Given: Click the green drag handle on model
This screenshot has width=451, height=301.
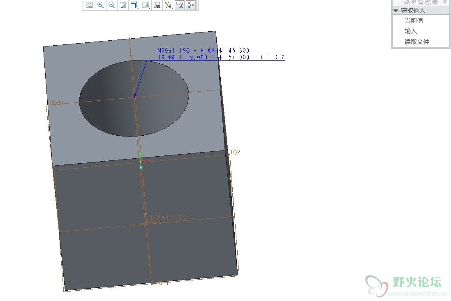Looking at the screenshot, I should (140, 154).
